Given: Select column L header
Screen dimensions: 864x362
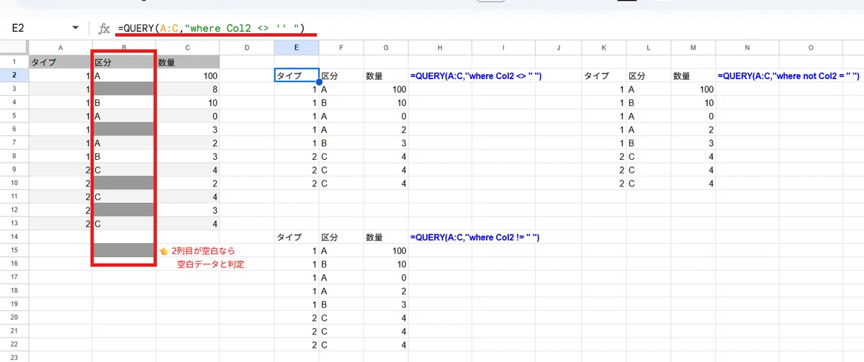Looking at the screenshot, I should (648, 47).
